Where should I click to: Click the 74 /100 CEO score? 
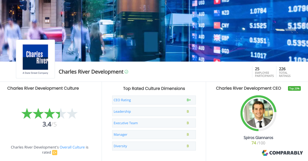(x=258, y=143)
